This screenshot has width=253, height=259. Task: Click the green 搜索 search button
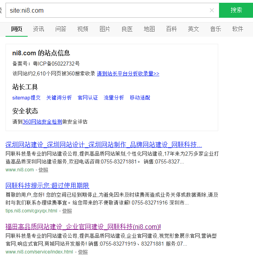pyautogui.click(x=236, y=10)
